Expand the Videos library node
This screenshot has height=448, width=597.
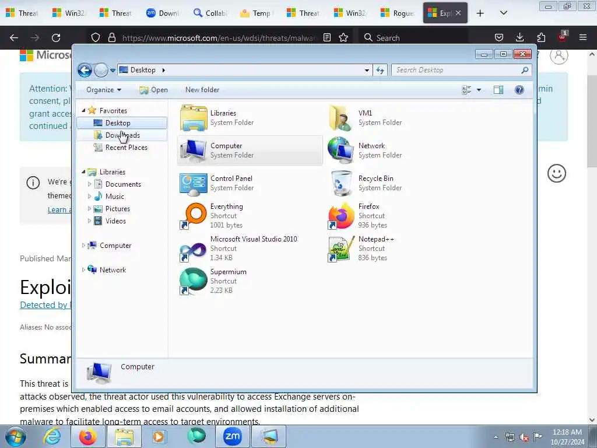(89, 221)
